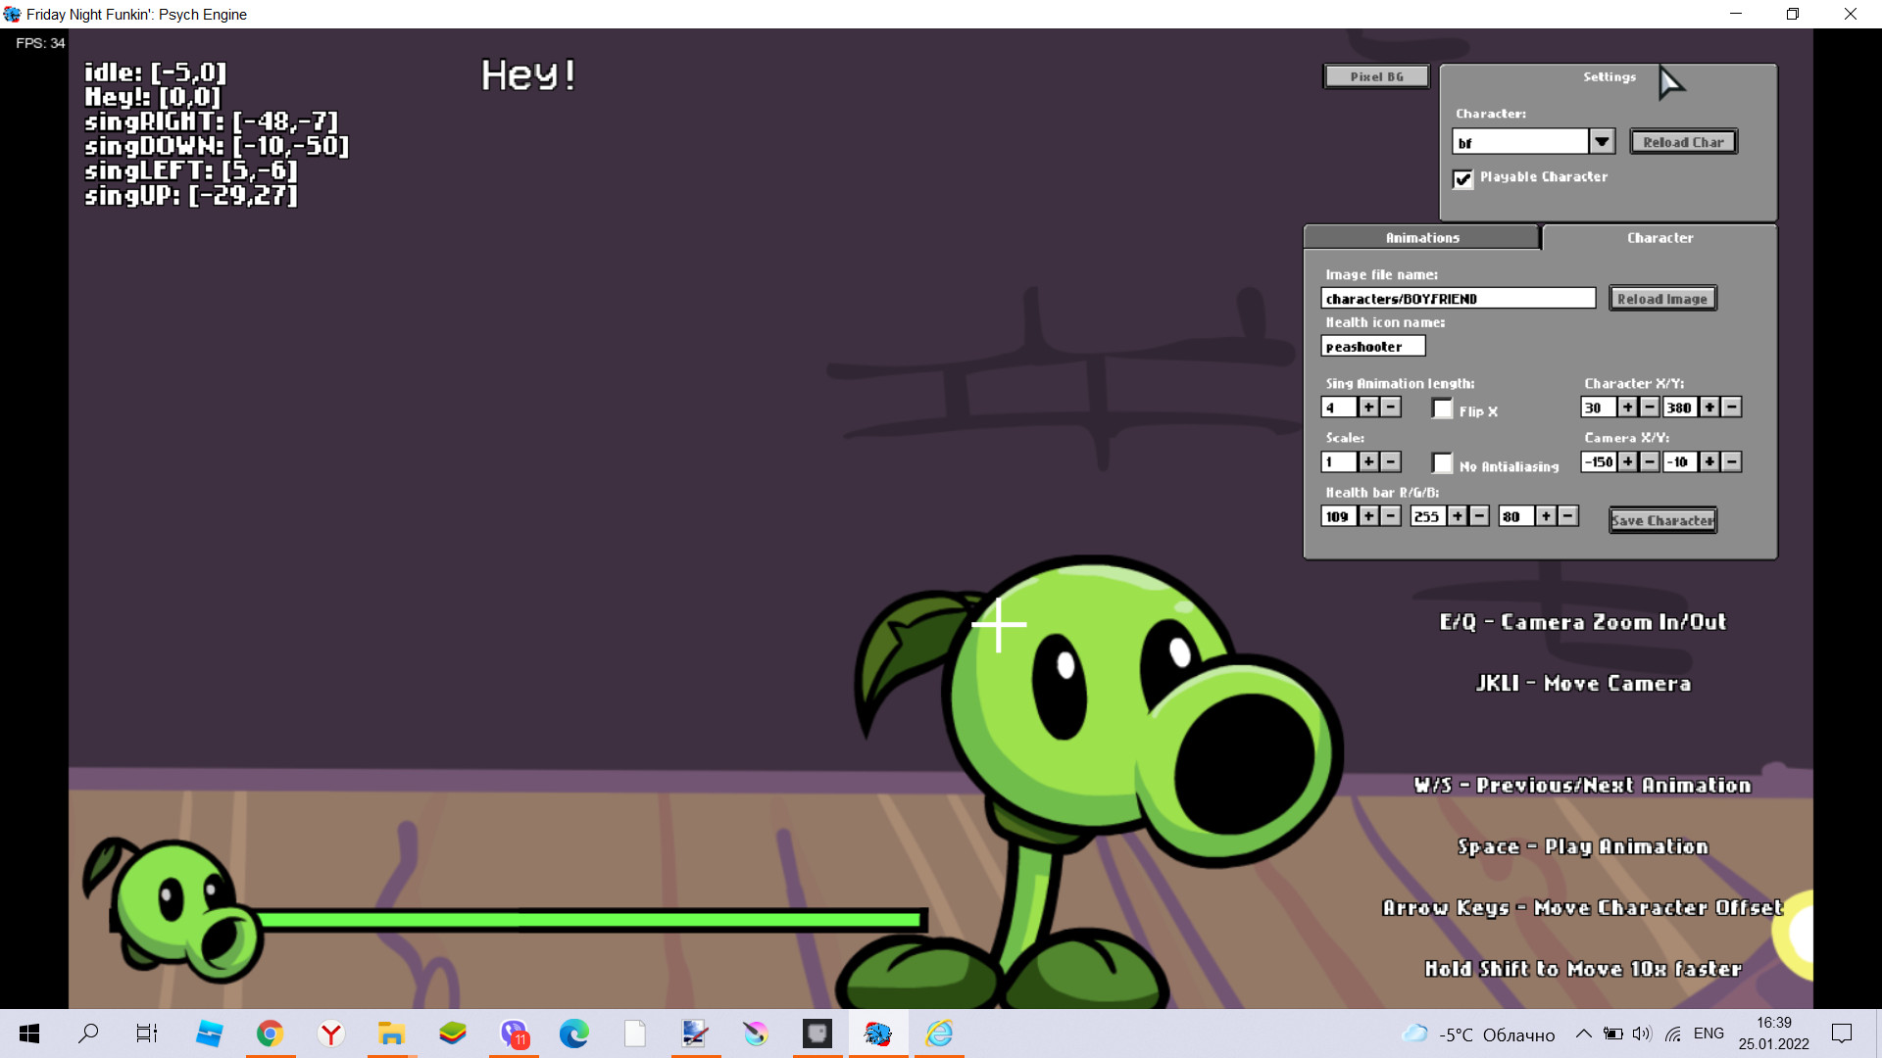This screenshot has height=1058, width=1882.
Task: Launch BlueStacks from the taskbar
Action: 453,1033
